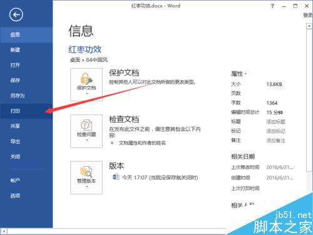This screenshot has height=235, width=313.
Task: Select 新建 in the sidebar
Action: tap(26, 50)
